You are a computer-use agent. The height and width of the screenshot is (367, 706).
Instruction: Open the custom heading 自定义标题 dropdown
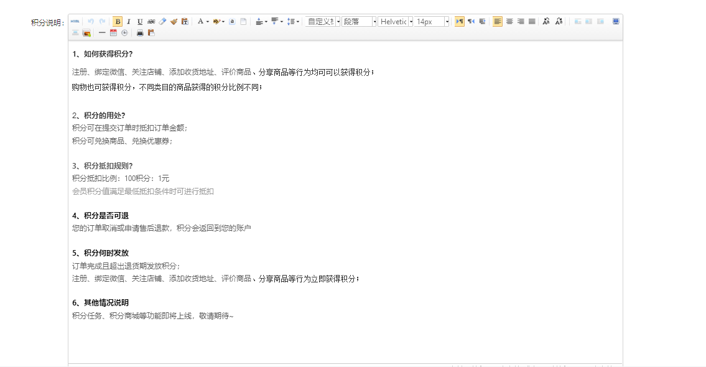[338, 22]
